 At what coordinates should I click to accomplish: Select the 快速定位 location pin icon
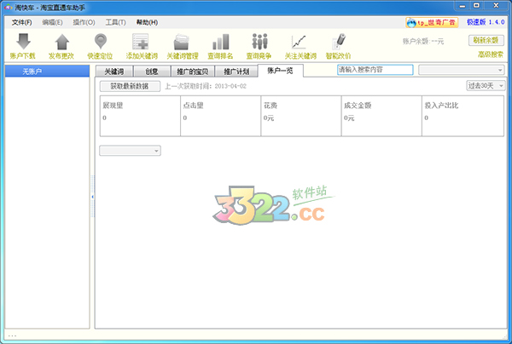pos(101,42)
